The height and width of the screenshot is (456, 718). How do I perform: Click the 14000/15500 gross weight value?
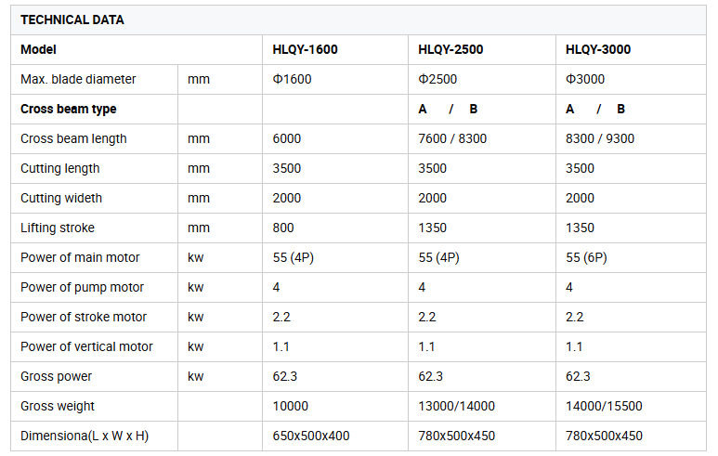click(x=604, y=406)
